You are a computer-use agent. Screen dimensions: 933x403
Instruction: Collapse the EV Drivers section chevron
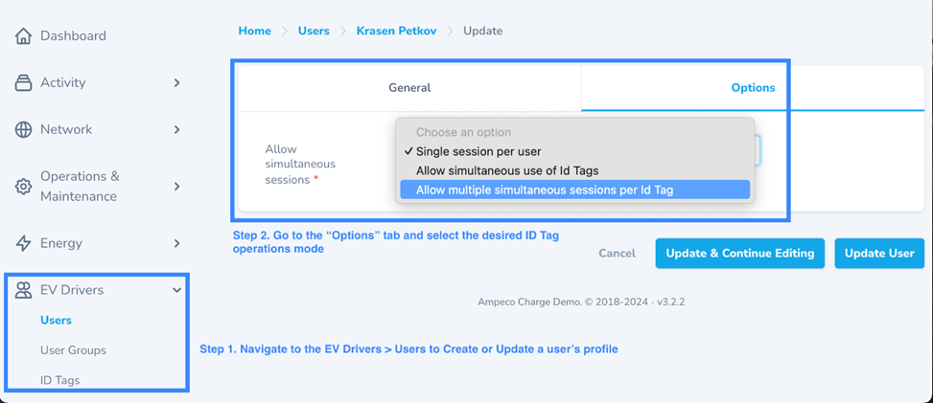(176, 290)
